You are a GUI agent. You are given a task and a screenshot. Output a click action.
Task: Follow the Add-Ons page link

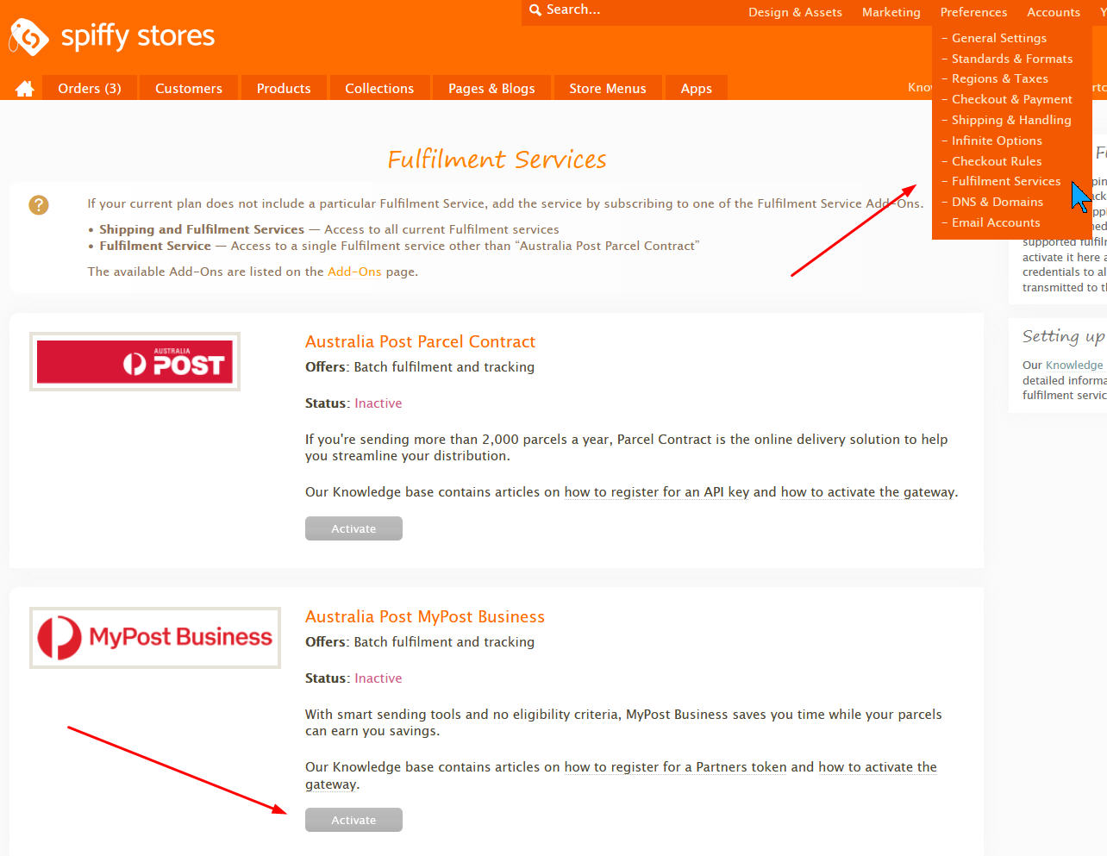tap(354, 272)
